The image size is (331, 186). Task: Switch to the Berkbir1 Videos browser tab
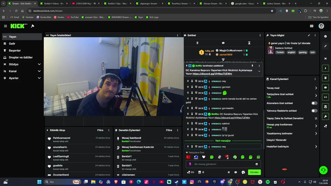pos(54,4)
